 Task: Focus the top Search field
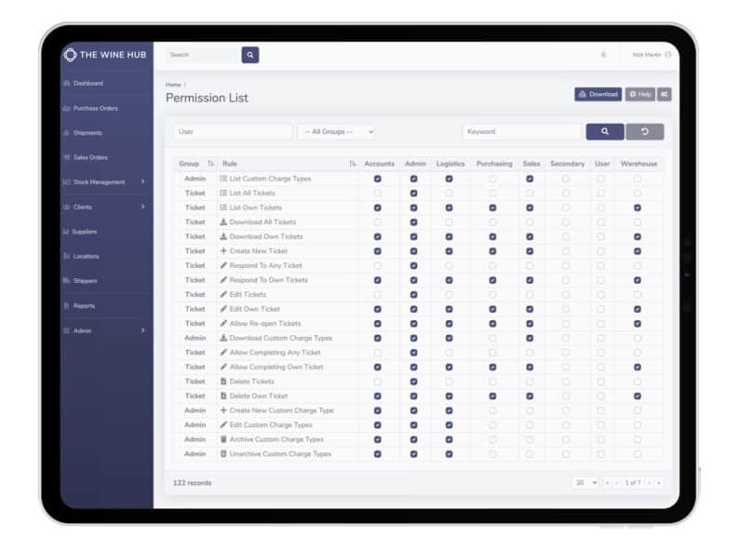click(x=204, y=55)
